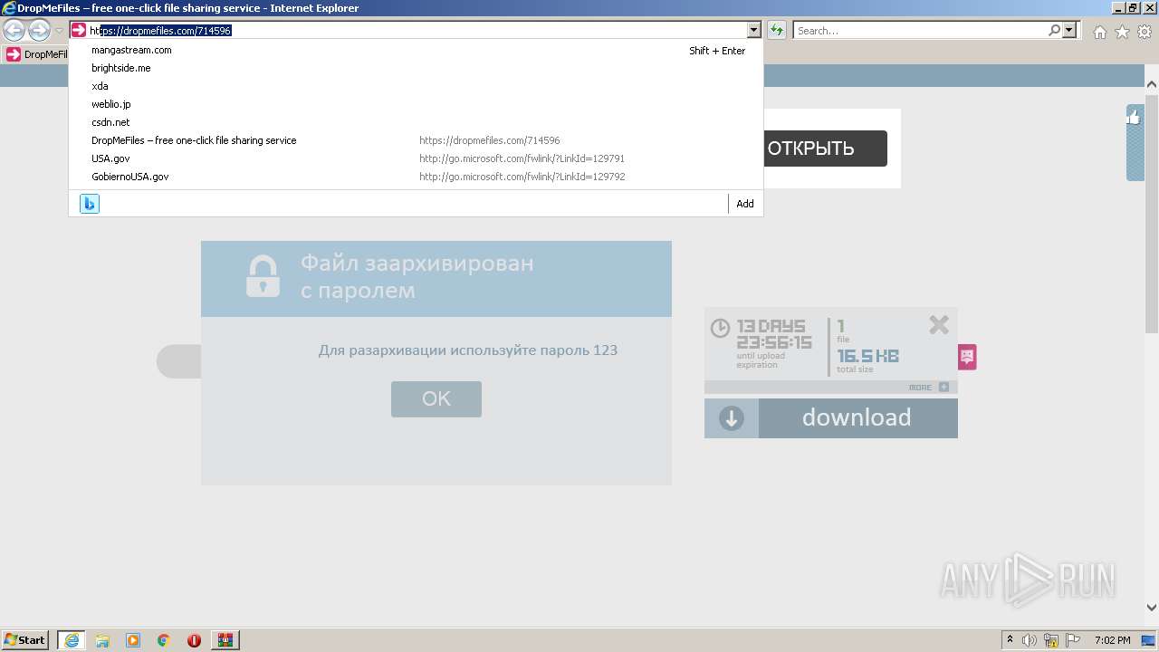Click the padlock icon in dialog header
Screen dimensions: 1159x652
(263, 276)
